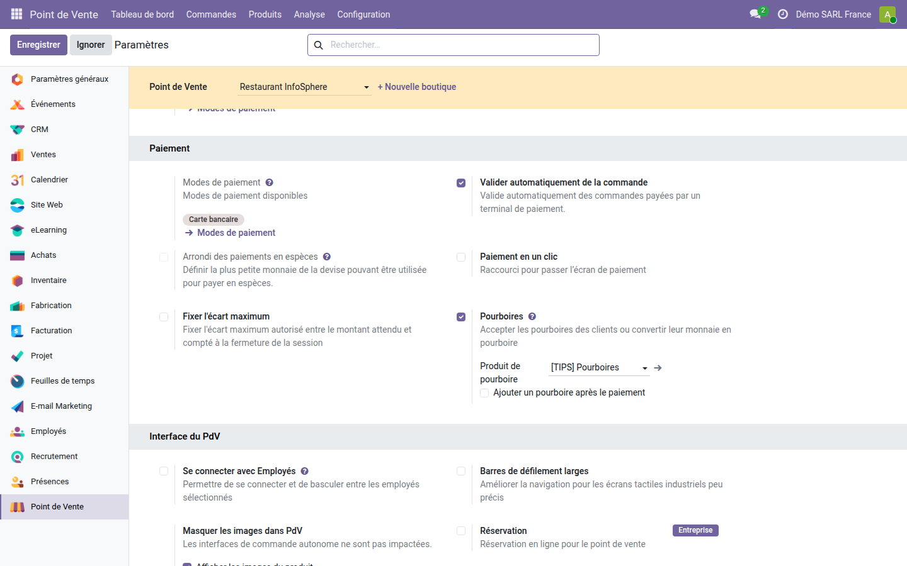Enable Barres de défilement larges
907x566 pixels.
461,471
